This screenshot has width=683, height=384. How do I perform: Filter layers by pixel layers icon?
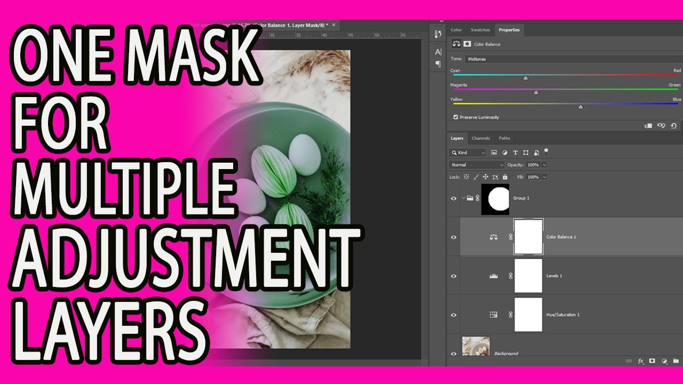tap(494, 153)
